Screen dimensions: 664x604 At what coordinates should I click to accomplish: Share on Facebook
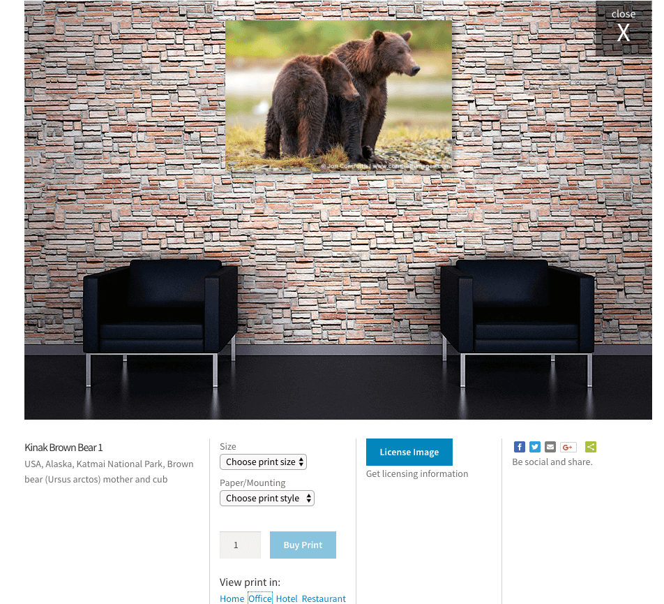tap(519, 447)
